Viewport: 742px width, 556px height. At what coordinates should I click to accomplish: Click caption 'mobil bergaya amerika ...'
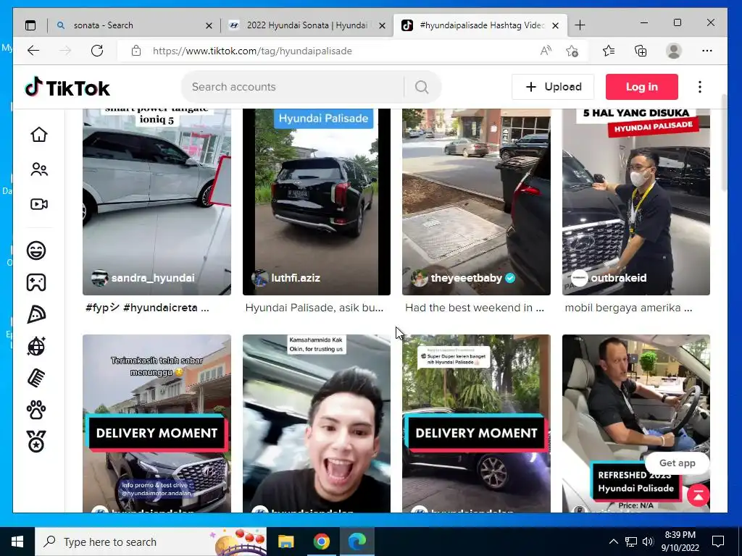point(628,308)
